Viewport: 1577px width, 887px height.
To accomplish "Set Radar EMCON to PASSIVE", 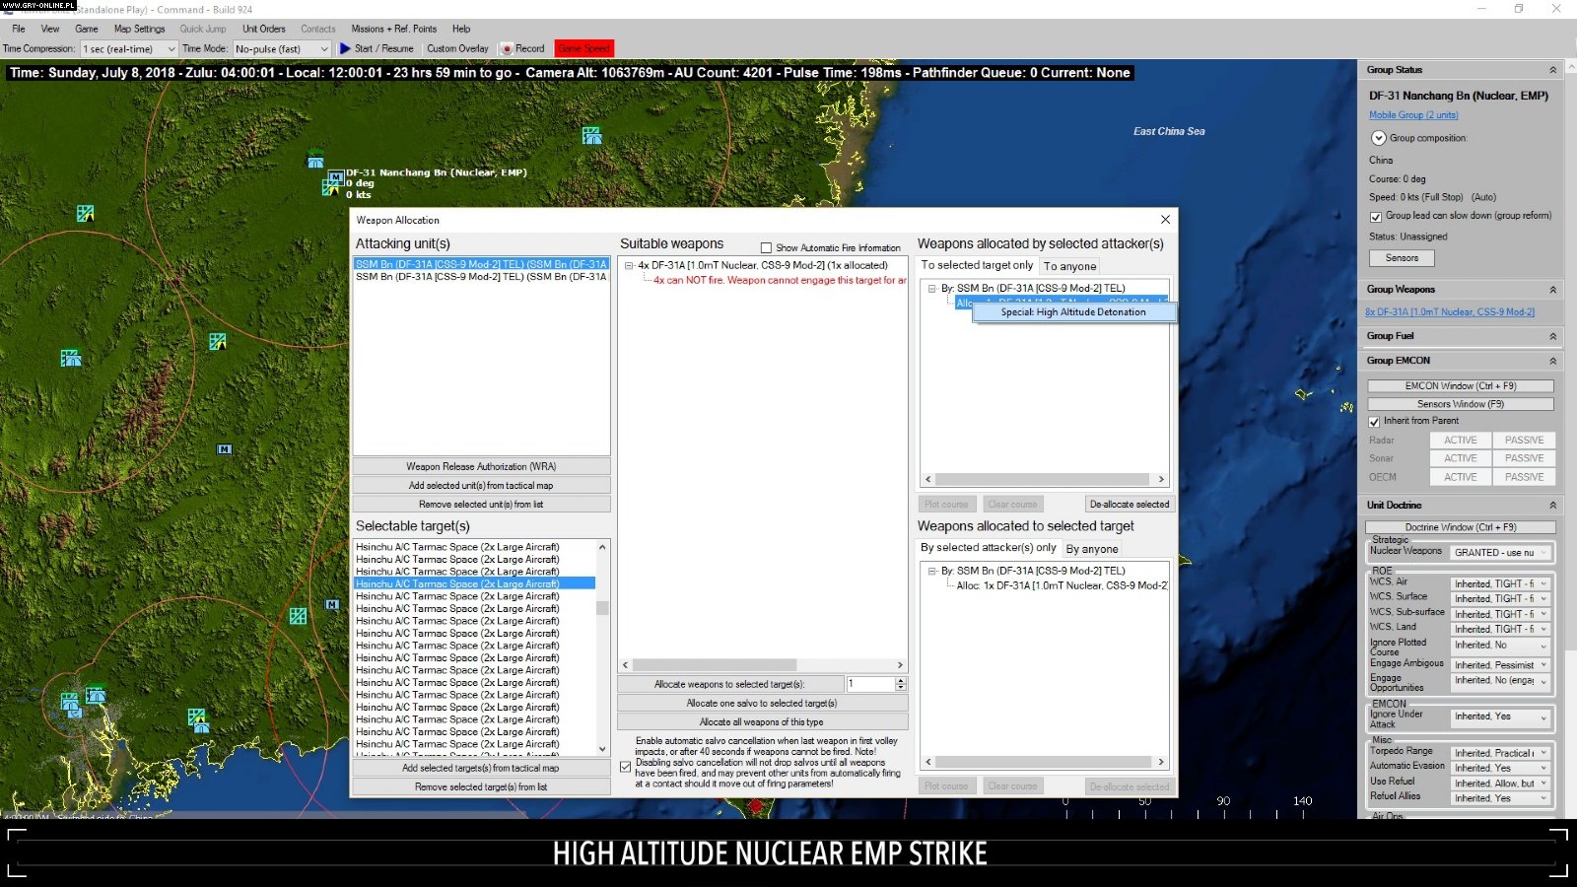I will pos(1524,440).
